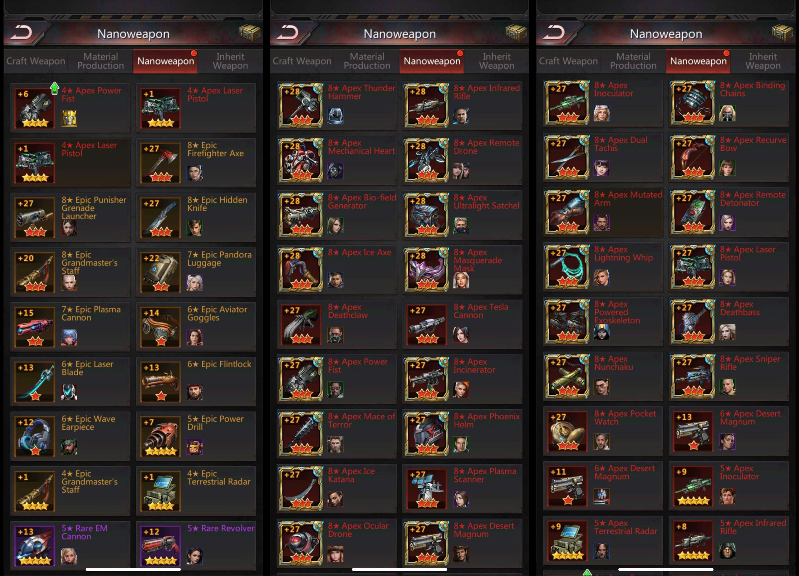799x576 pixels.
Task: Select the 5★ Rare EM Cannon weapon icon
Action: coord(35,545)
